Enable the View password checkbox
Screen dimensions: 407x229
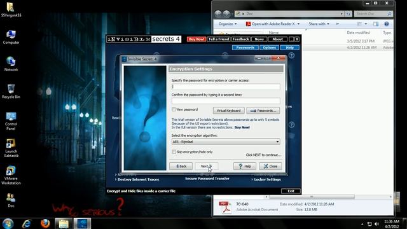pyautogui.click(x=174, y=109)
